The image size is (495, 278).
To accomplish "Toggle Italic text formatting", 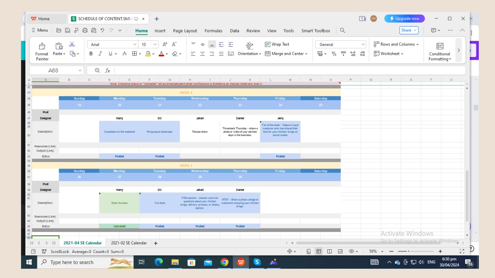I will pos(100,54).
